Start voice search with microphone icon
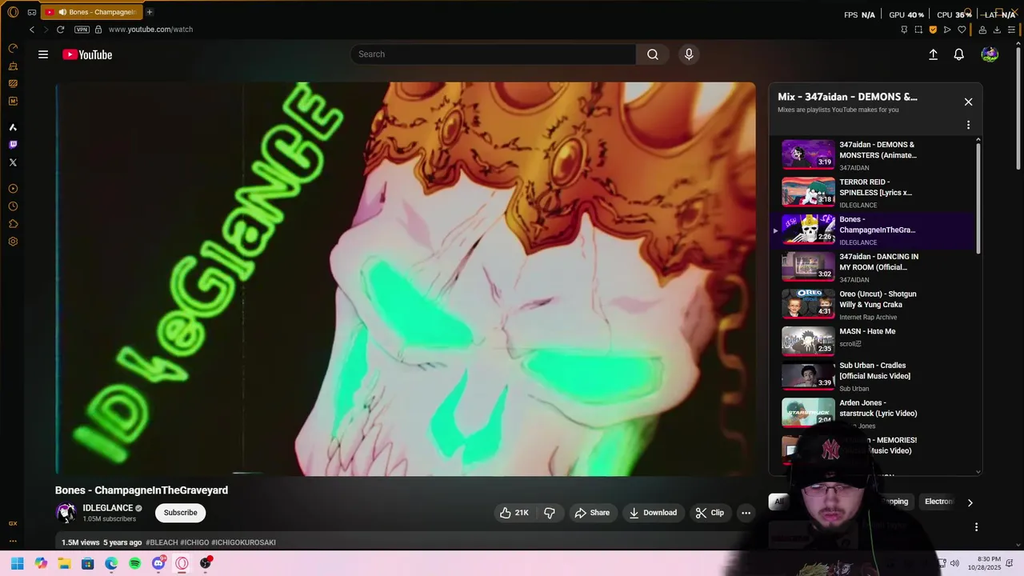1024x576 pixels. 689,54
